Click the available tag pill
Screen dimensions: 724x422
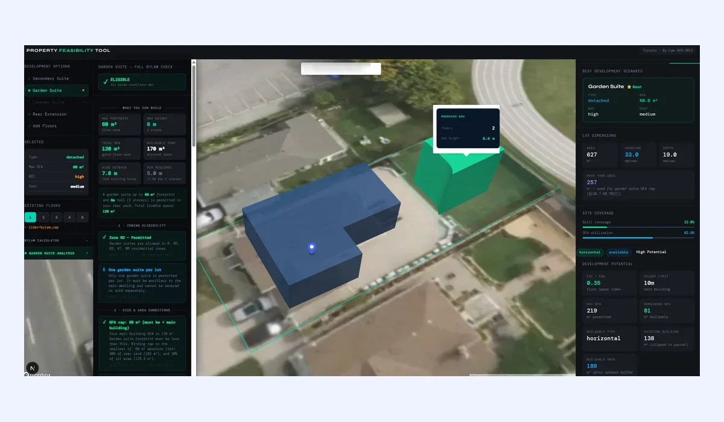[618, 252]
